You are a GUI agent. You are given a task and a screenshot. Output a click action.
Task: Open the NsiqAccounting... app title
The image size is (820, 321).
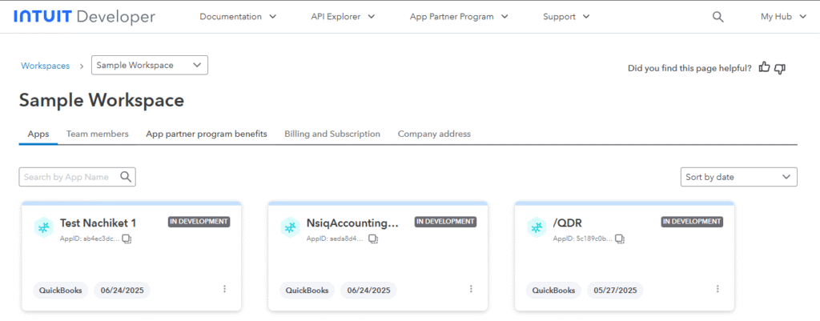352,224
